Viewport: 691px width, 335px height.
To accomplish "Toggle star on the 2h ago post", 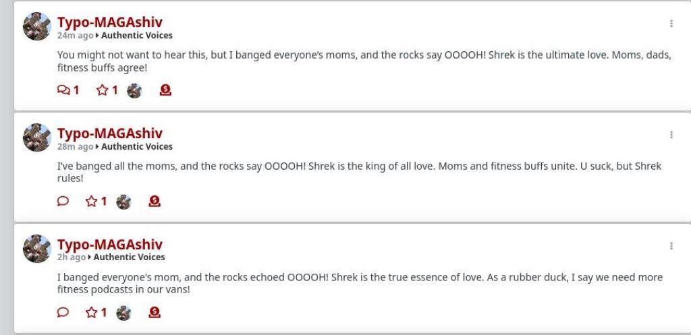I will pyautogui.click(x=91, y=312).
